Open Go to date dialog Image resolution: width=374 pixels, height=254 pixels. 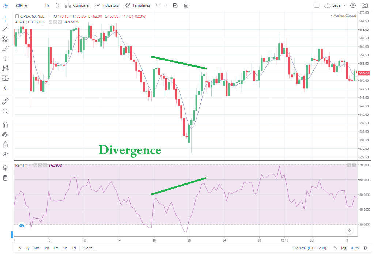click(90, 248)
